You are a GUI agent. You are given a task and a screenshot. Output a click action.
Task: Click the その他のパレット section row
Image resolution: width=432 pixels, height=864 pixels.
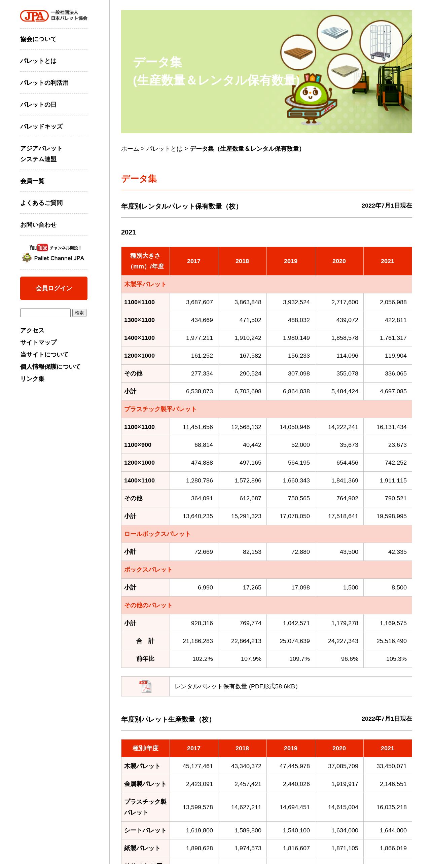(266, 605)
